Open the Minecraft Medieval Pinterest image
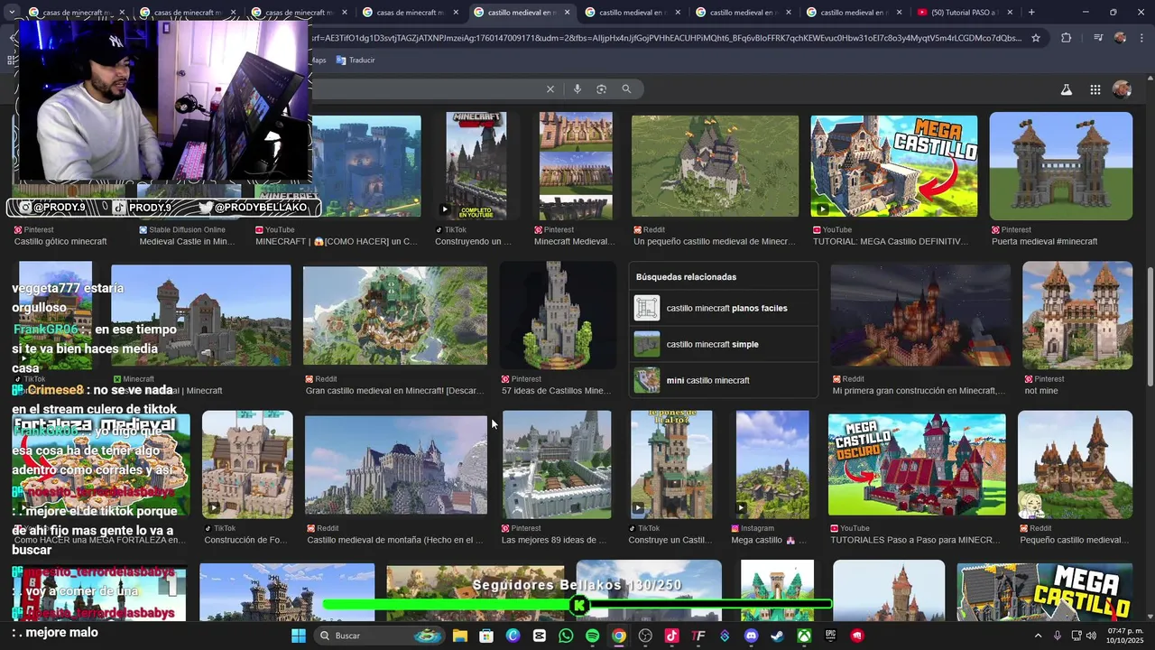Screen dimensions: 1155x650 576,166
